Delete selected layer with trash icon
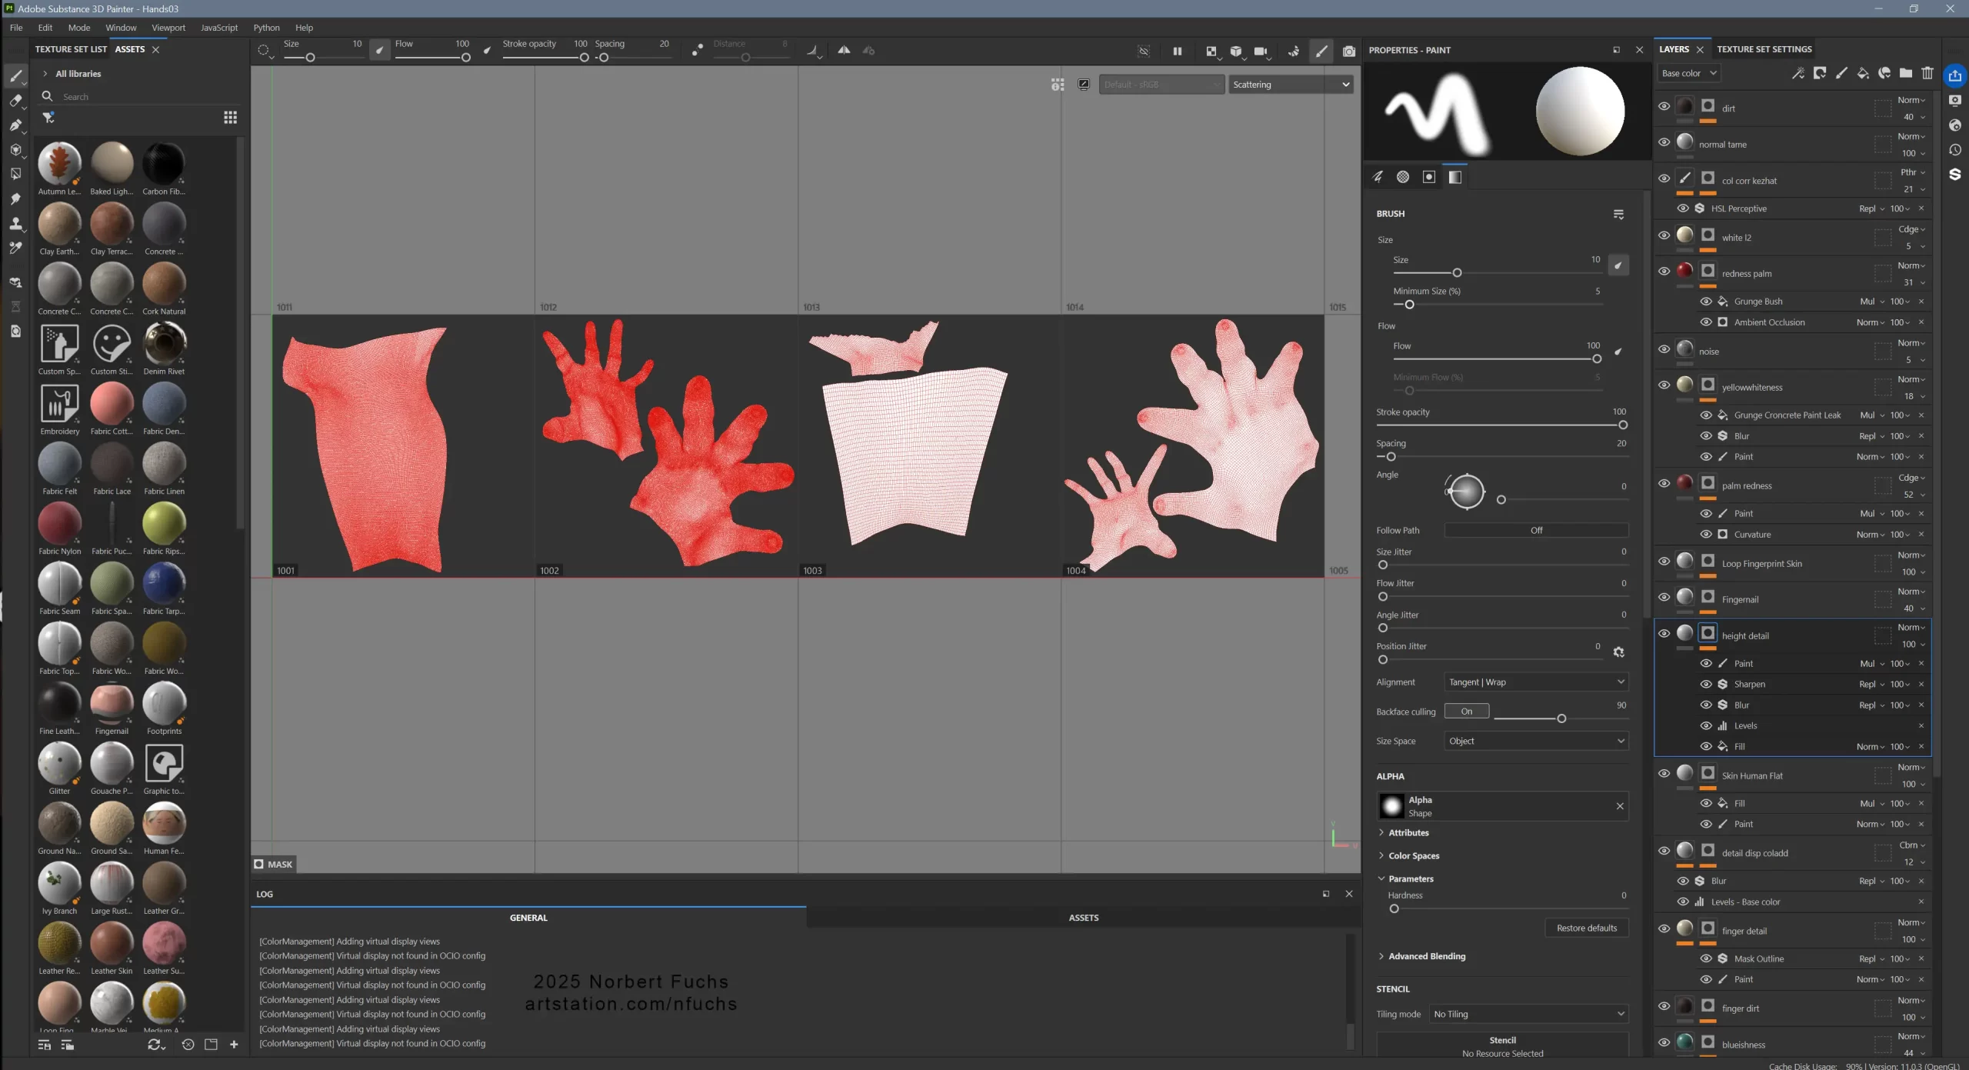The width and height of the screenshot is (1969, 1070). click(1927, 73)
